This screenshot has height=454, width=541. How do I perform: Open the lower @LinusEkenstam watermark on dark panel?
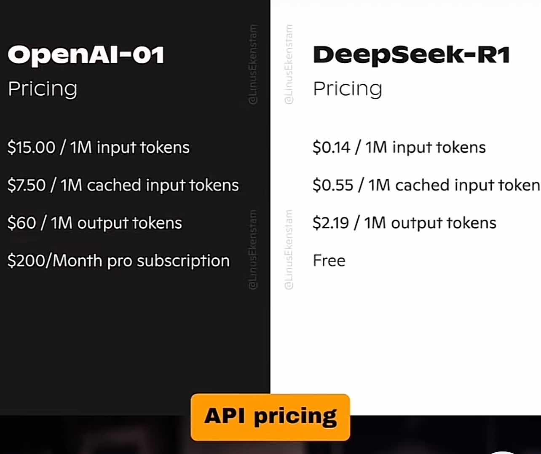click(253, 250)
